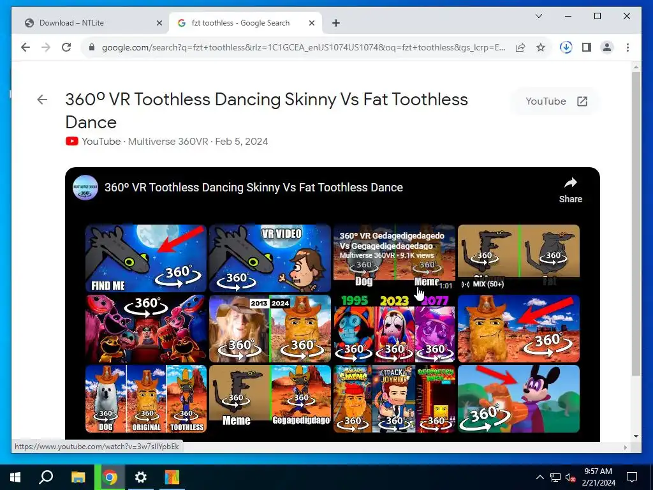Click the red YouTube logo under title
This screenshot has width=653, height=490.
(71, 141)
